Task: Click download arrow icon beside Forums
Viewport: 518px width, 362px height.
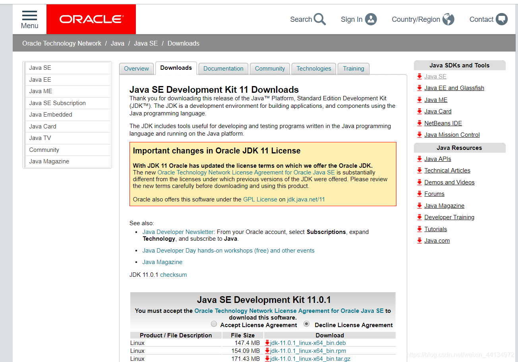Action: tap(419, 194)
